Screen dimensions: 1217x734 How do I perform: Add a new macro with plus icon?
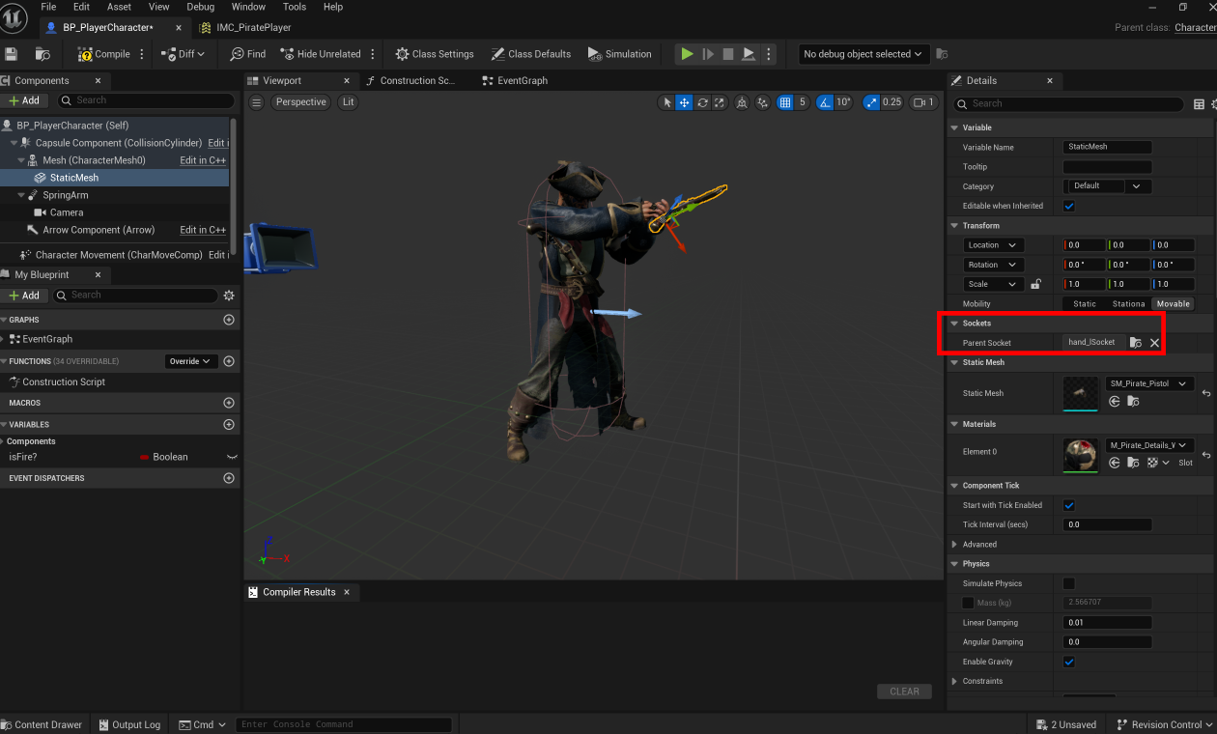click(229, 403)
